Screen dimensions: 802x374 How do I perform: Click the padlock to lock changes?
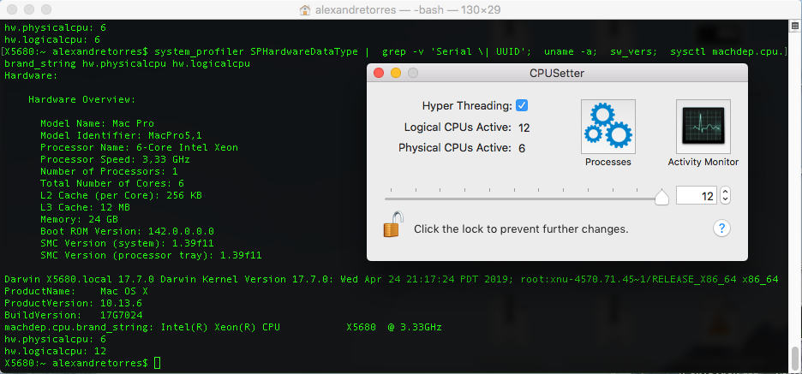tap(392, 224)
